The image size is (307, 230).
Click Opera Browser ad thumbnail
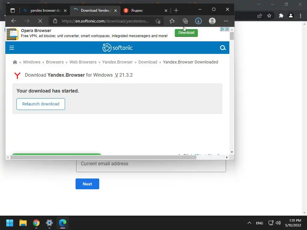[x=13, y=34]
